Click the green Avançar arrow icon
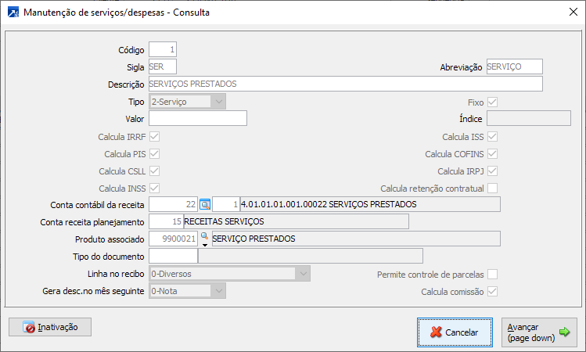 (565, 332)
